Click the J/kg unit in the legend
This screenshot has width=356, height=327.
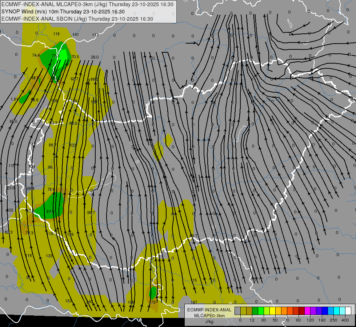[x=209, y=322]
